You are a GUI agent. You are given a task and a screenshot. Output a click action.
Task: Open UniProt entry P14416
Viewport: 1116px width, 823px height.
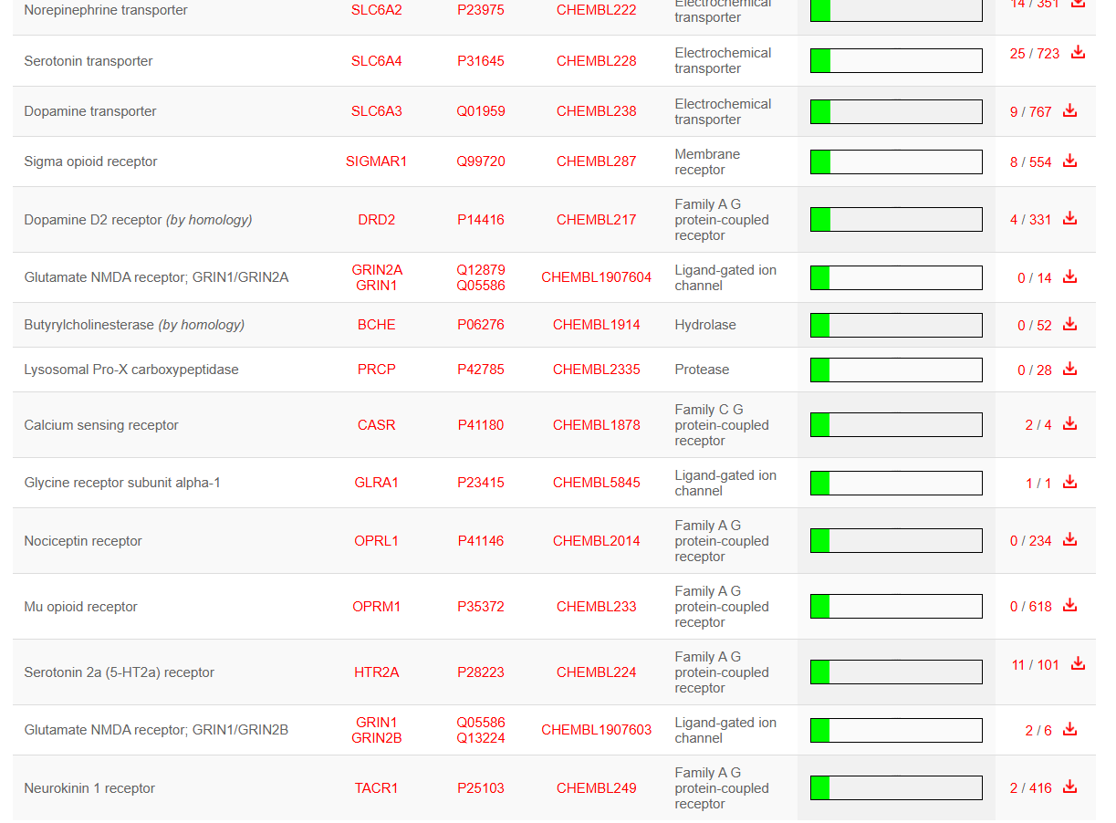(x=480, y=220)
